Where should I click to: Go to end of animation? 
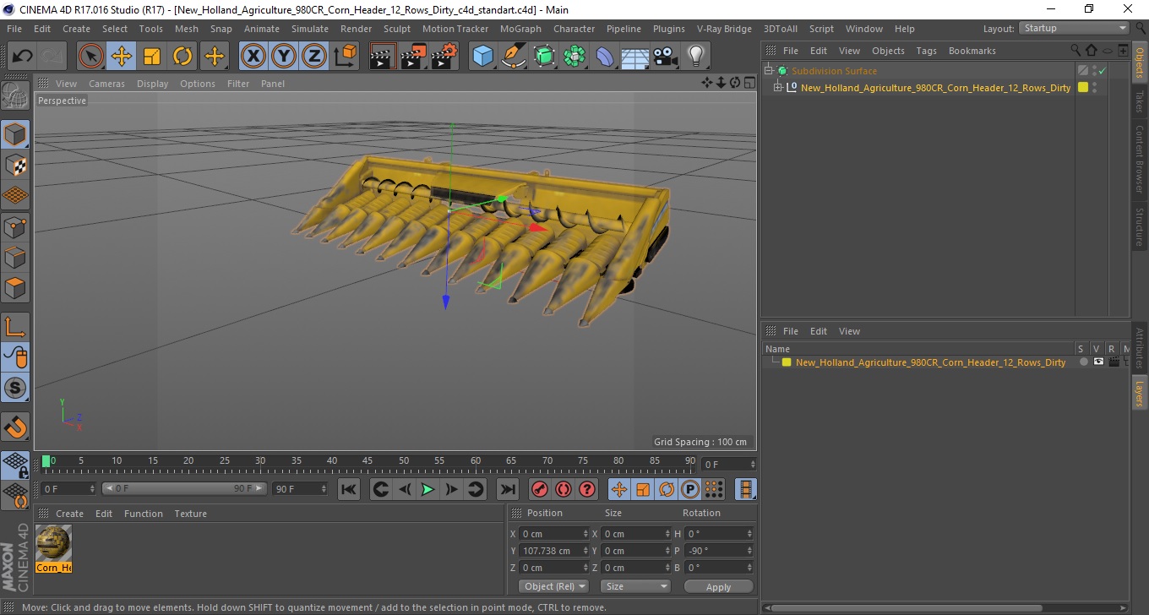pyautogui.click(x=507, y=489)
